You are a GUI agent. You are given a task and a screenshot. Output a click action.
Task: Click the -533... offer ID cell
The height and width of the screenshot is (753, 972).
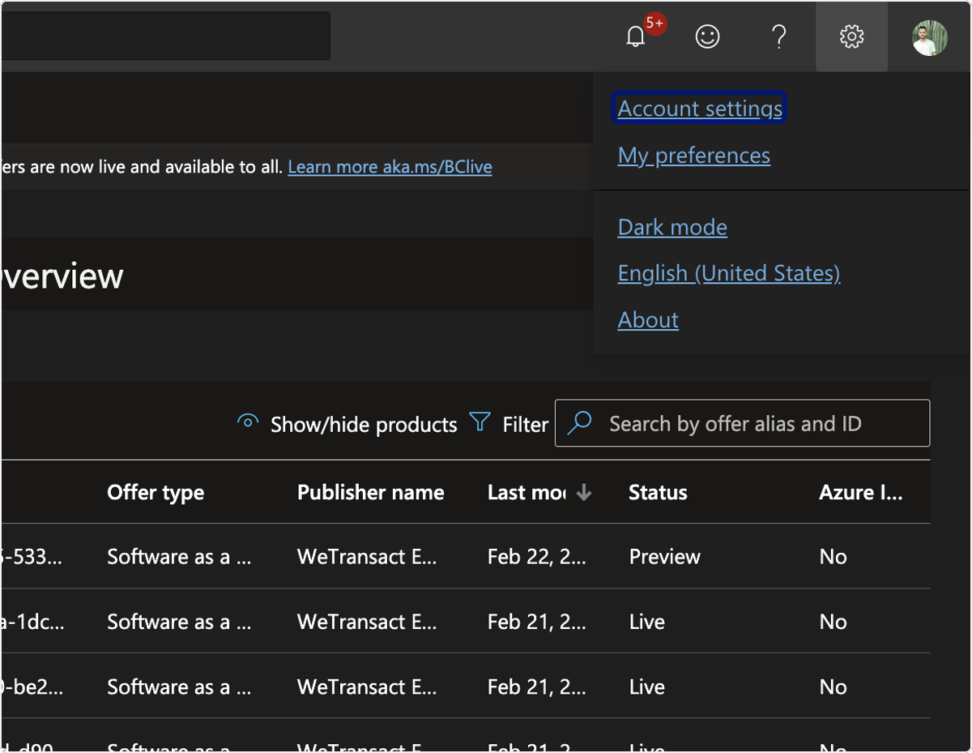pyautogui.click(x=32, y=557)
